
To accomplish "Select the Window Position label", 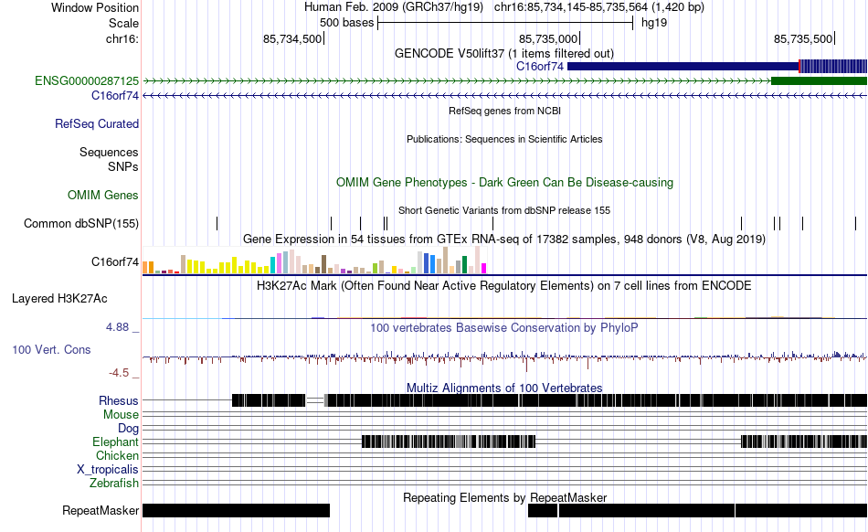I will point(95,7).
